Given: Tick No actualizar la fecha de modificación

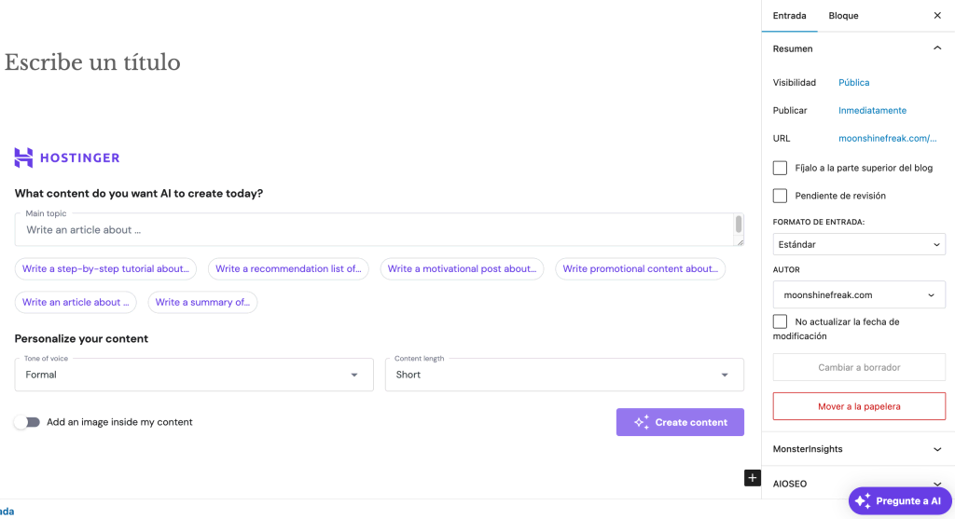Looking at the screenshot, I should [780, 321].
